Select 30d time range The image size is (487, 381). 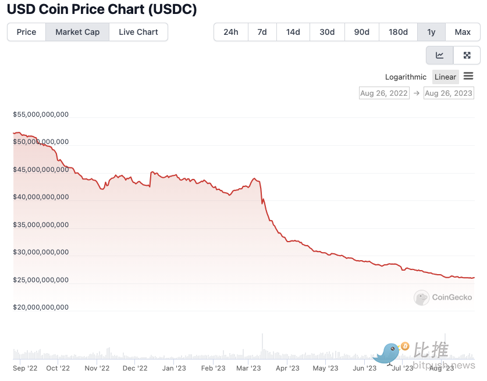(x=327, y=32)
